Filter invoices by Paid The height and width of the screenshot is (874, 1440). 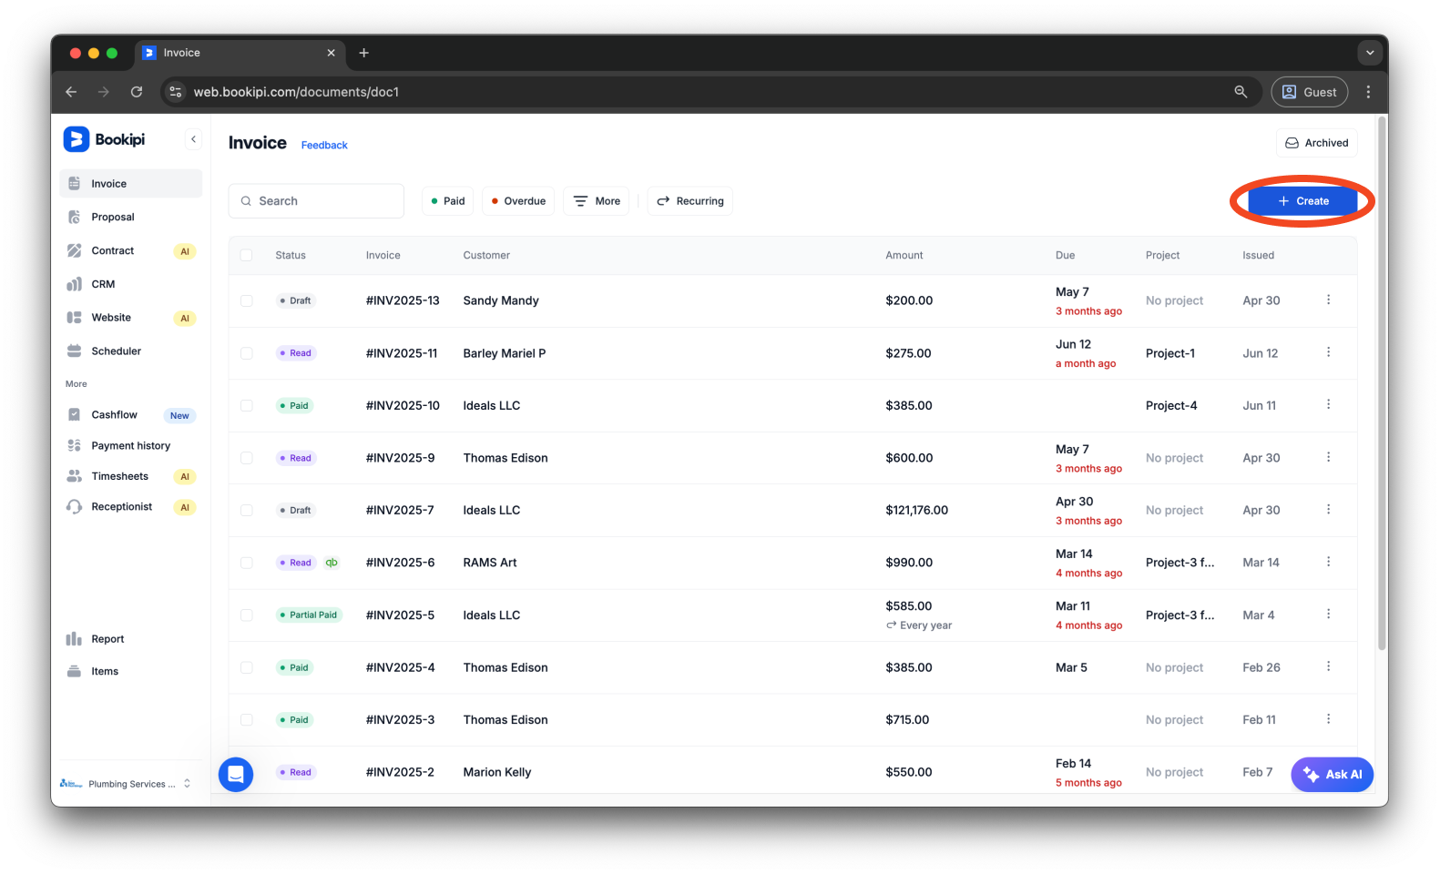(x=447, y=201)
